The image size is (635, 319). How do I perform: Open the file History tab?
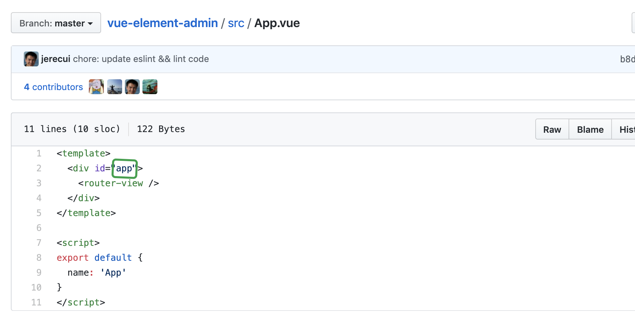coord(626,129)
